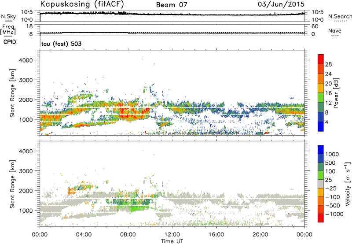The image size is (352, 244).
Task: Click the '18' frequency axis tick
Action: pyautogui.click(x=29, y=26)
